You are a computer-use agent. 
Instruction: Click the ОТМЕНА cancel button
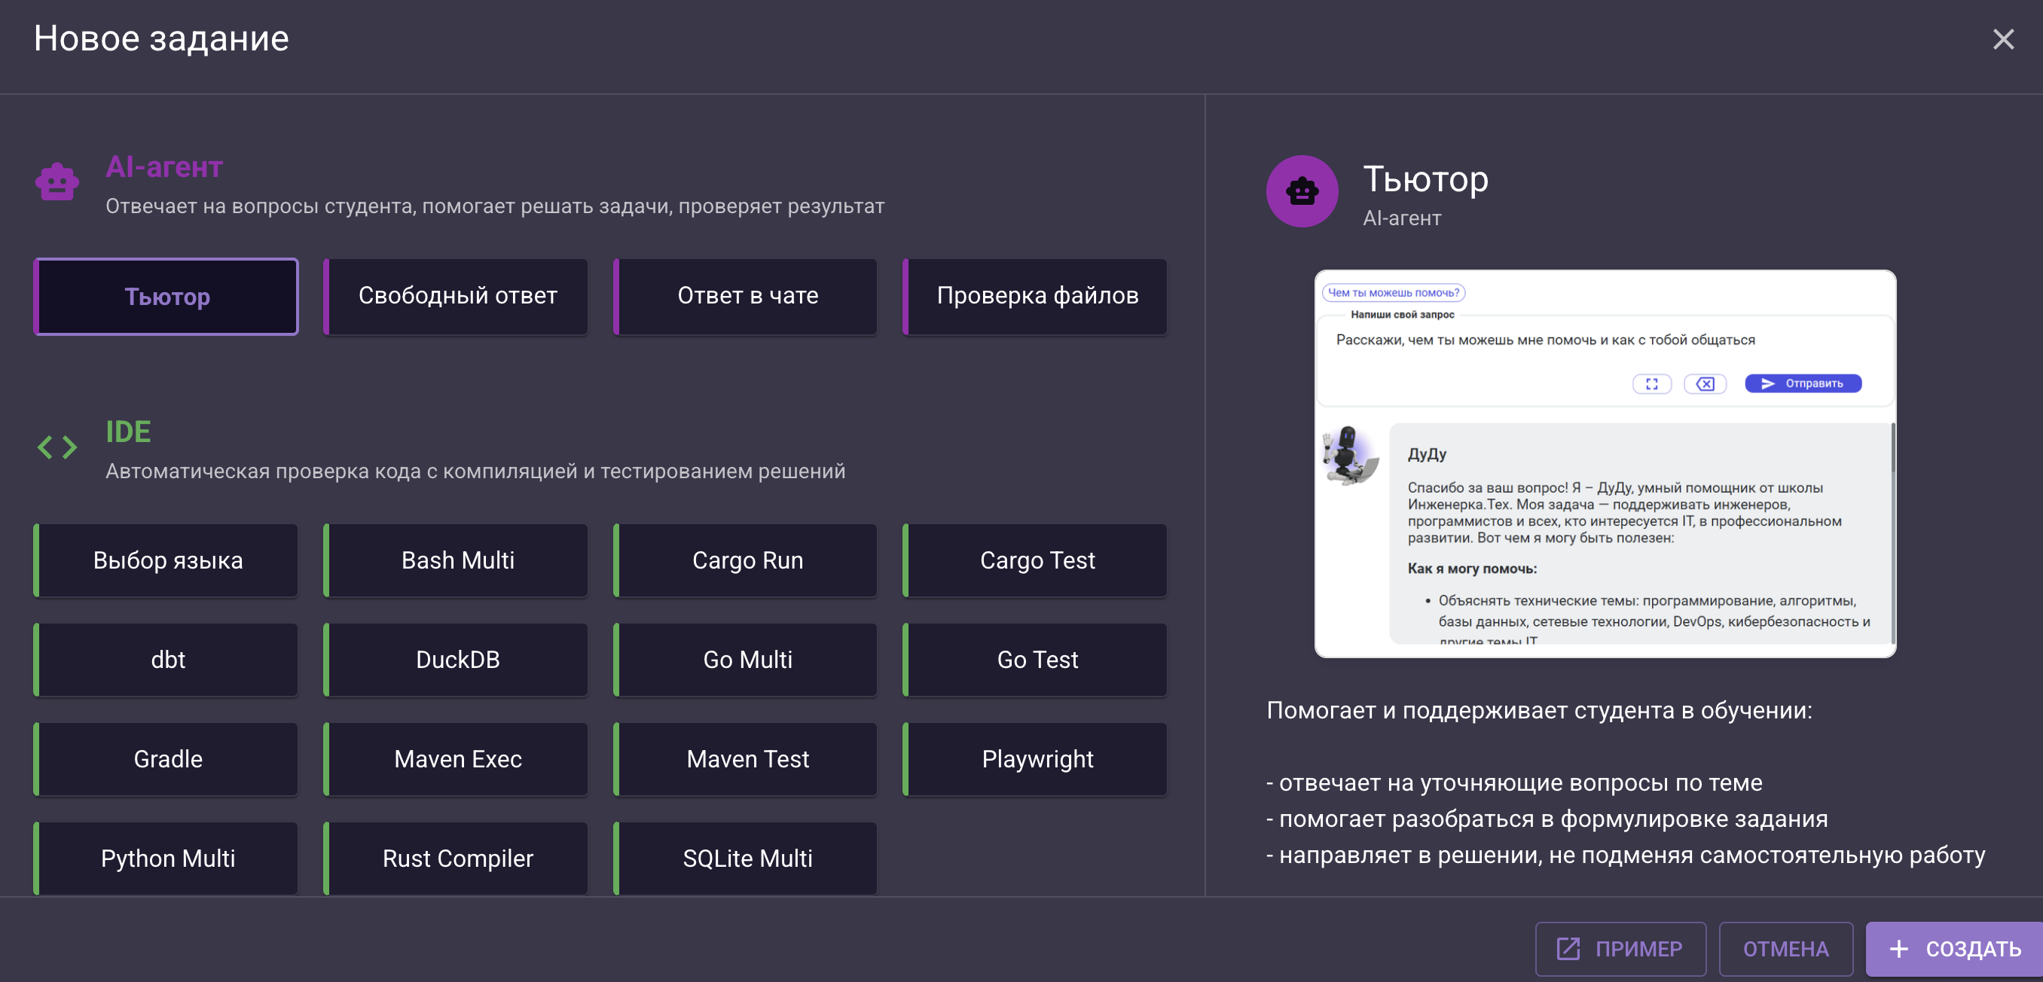1785,949
